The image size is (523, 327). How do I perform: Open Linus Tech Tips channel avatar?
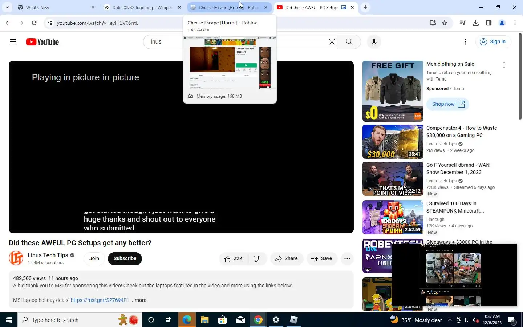(16, 258)
